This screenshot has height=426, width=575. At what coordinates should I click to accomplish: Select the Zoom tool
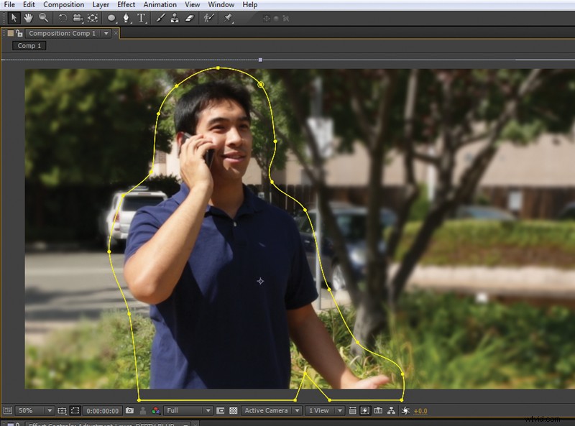click(42, 18)
